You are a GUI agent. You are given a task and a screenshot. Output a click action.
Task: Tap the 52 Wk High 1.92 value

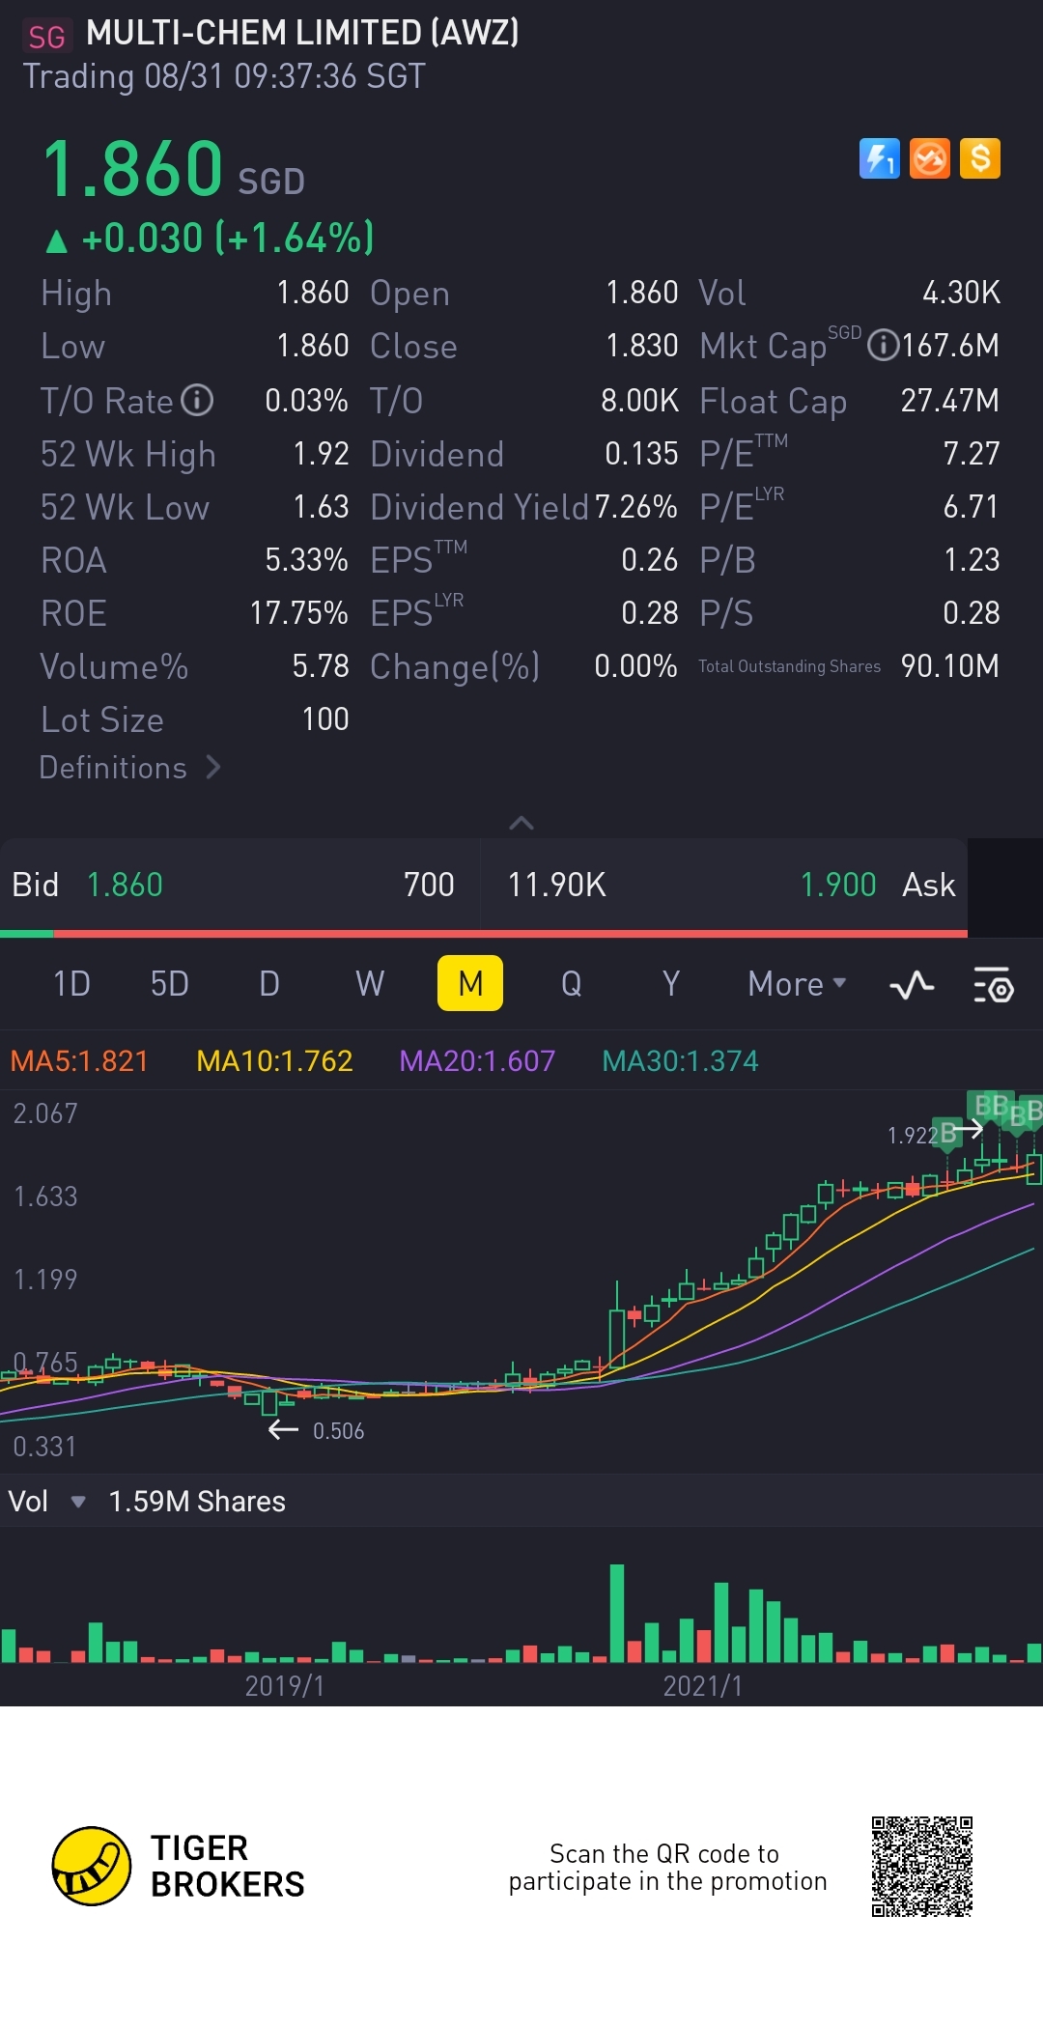click(x=321, y=454)
